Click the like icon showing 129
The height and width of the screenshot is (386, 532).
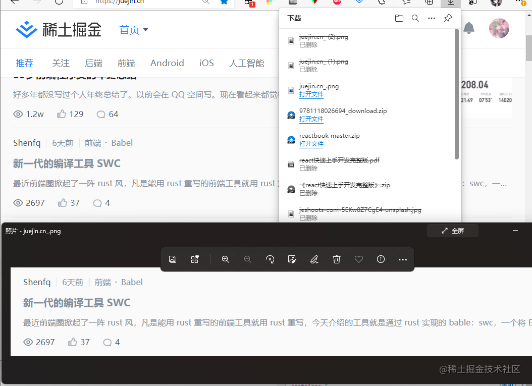[62, 114]
